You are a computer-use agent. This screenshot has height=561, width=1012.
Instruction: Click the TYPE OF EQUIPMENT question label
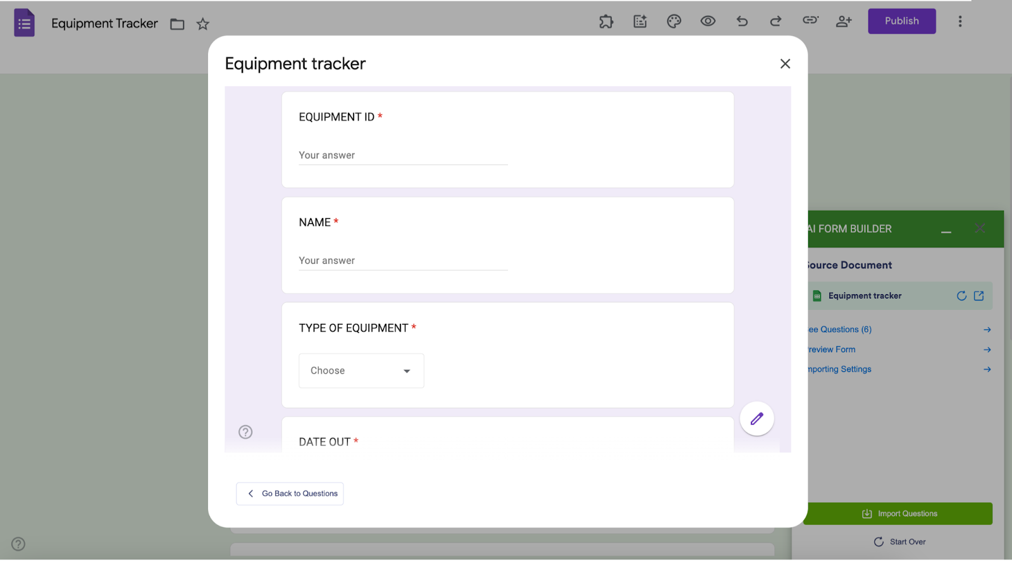pyautogui.click(x=354, y=328)
